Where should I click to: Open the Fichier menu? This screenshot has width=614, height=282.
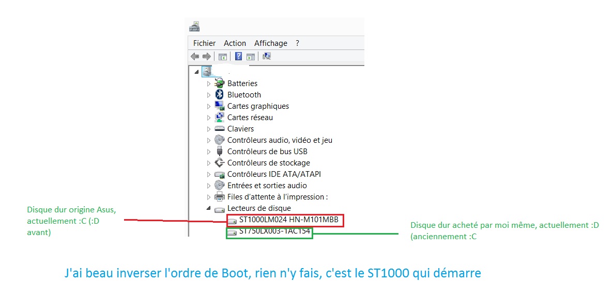click(x=204, y=43)
